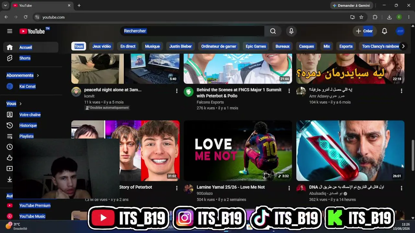Show more category chips with the arrow
This screenshot has height=233, width=415.
coord(403,46)
